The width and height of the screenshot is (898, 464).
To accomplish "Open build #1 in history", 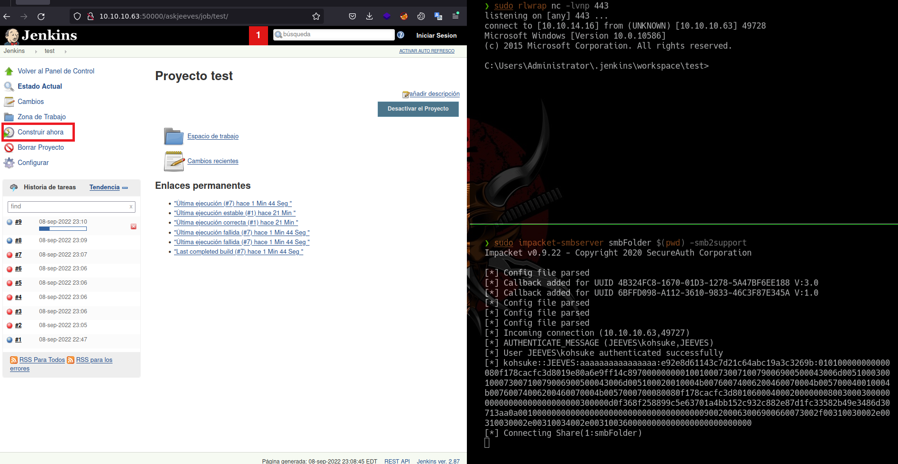I will [x=18, y=340].
